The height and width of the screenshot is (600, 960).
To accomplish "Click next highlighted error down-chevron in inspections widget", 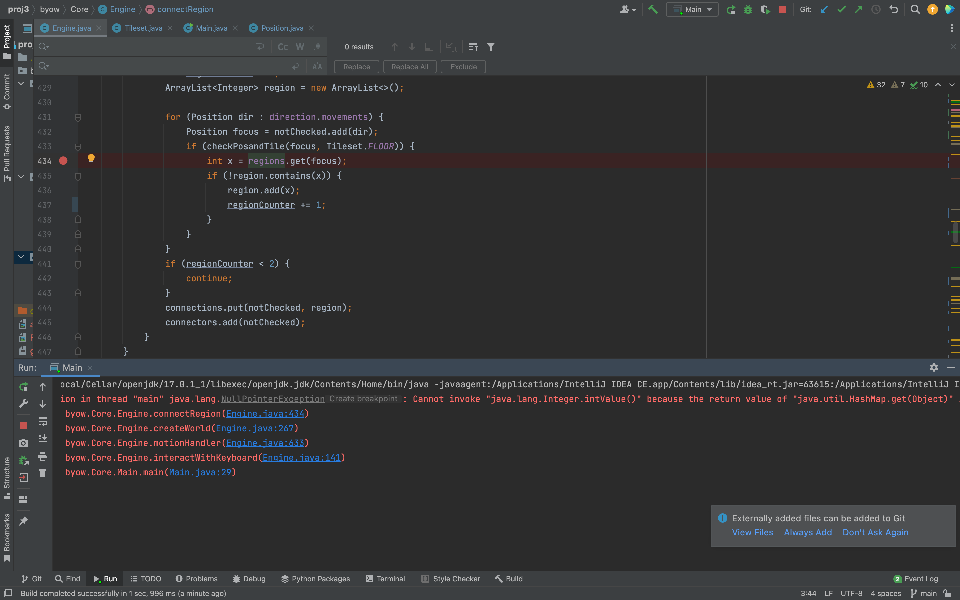I will click(952, 85).
